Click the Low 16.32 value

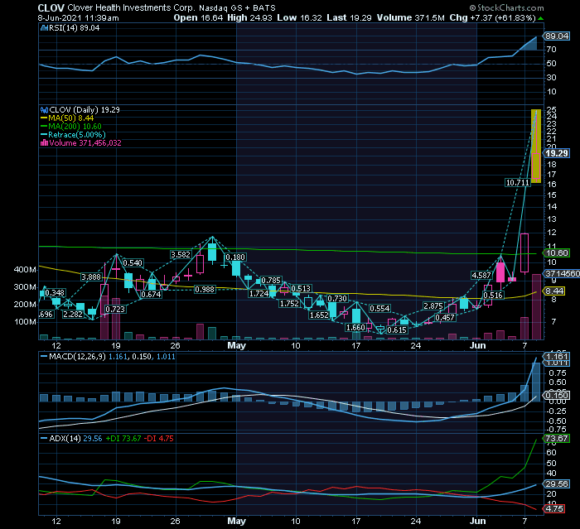click(299, 17)
